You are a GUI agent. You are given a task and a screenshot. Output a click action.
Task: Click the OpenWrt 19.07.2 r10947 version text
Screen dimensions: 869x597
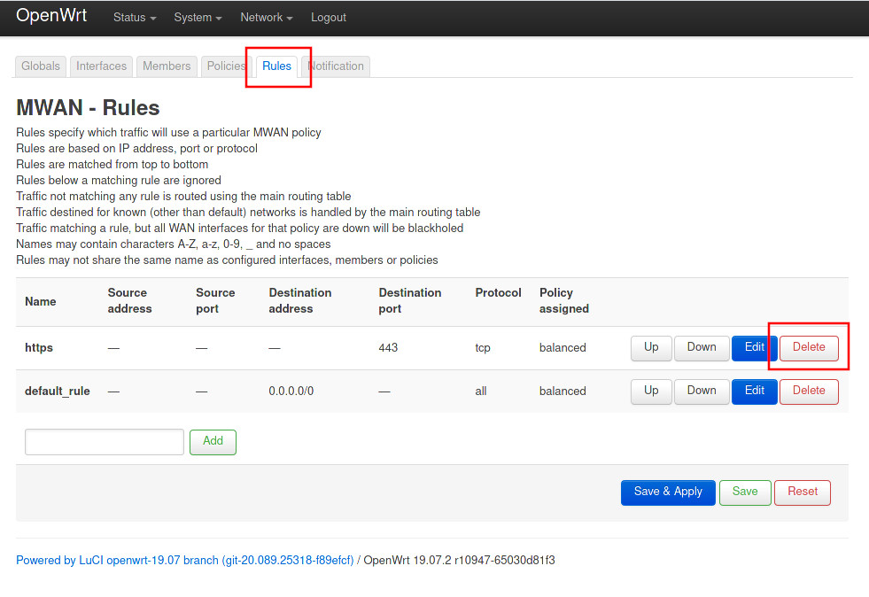(x=459, y=561)
